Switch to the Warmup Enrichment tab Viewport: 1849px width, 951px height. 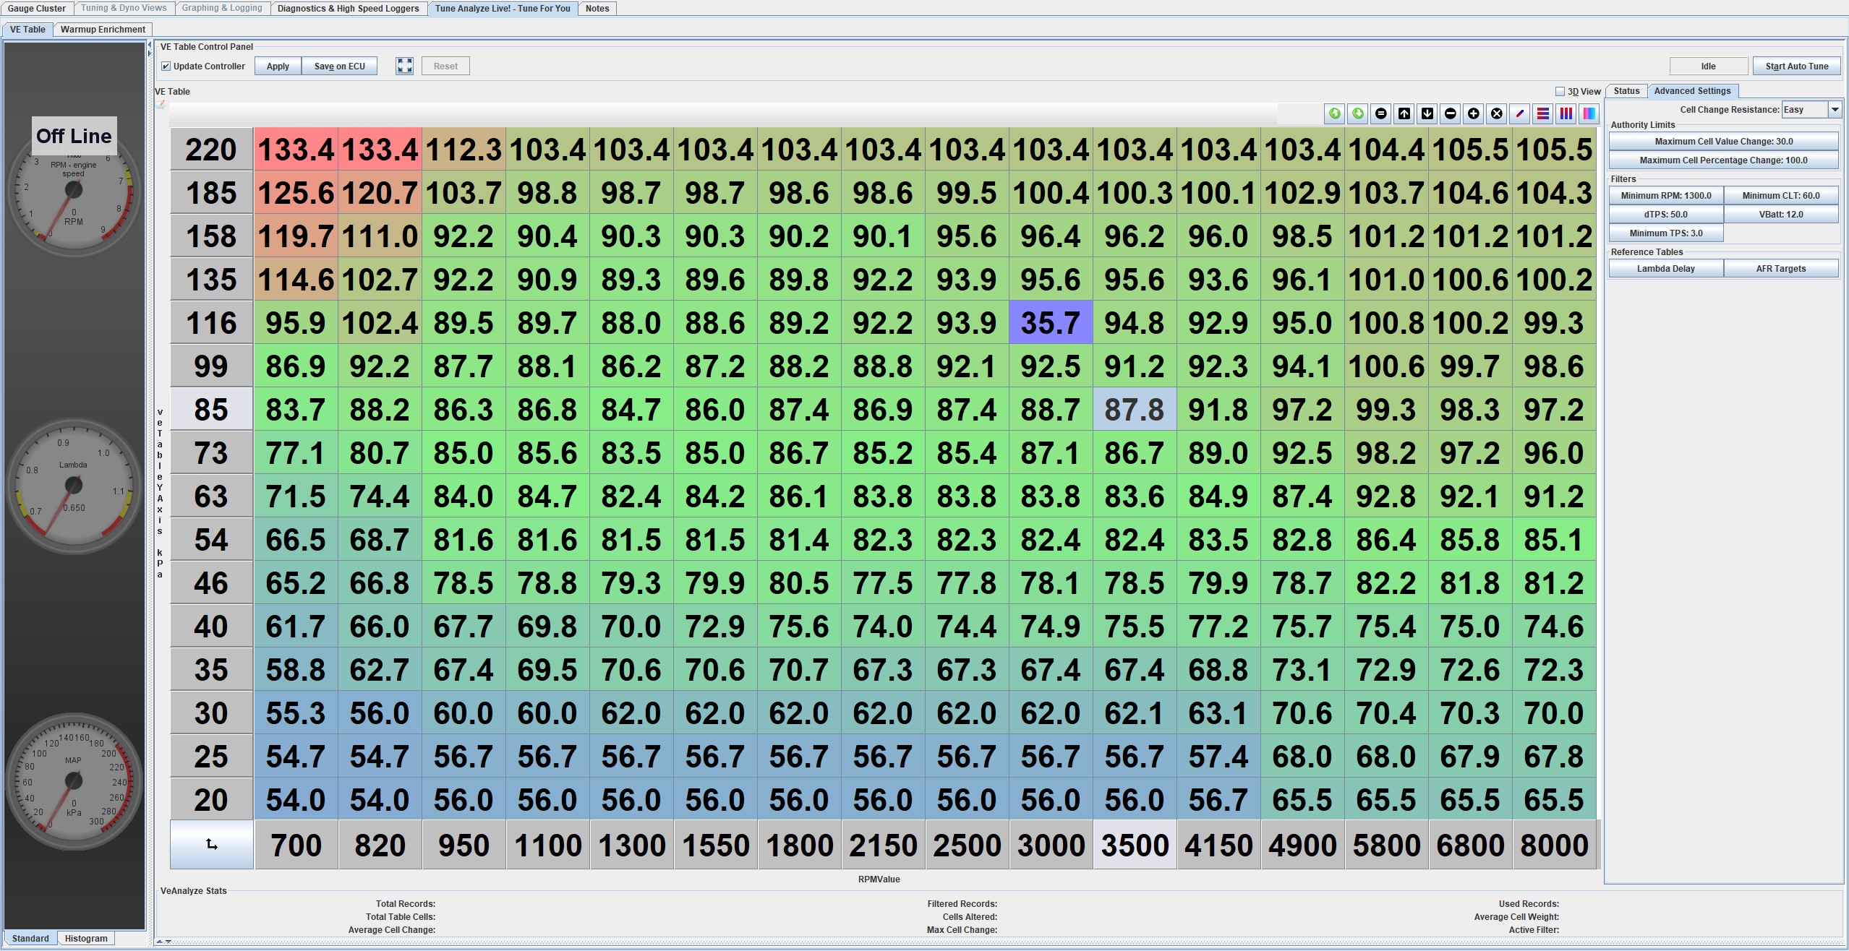coord(103,30)
